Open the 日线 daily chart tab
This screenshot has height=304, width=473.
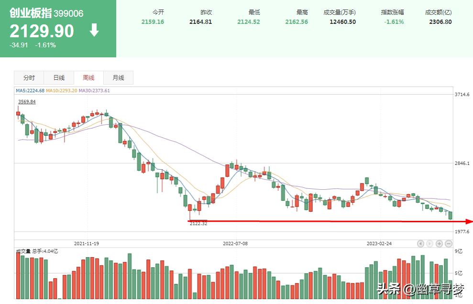point(58,77)
